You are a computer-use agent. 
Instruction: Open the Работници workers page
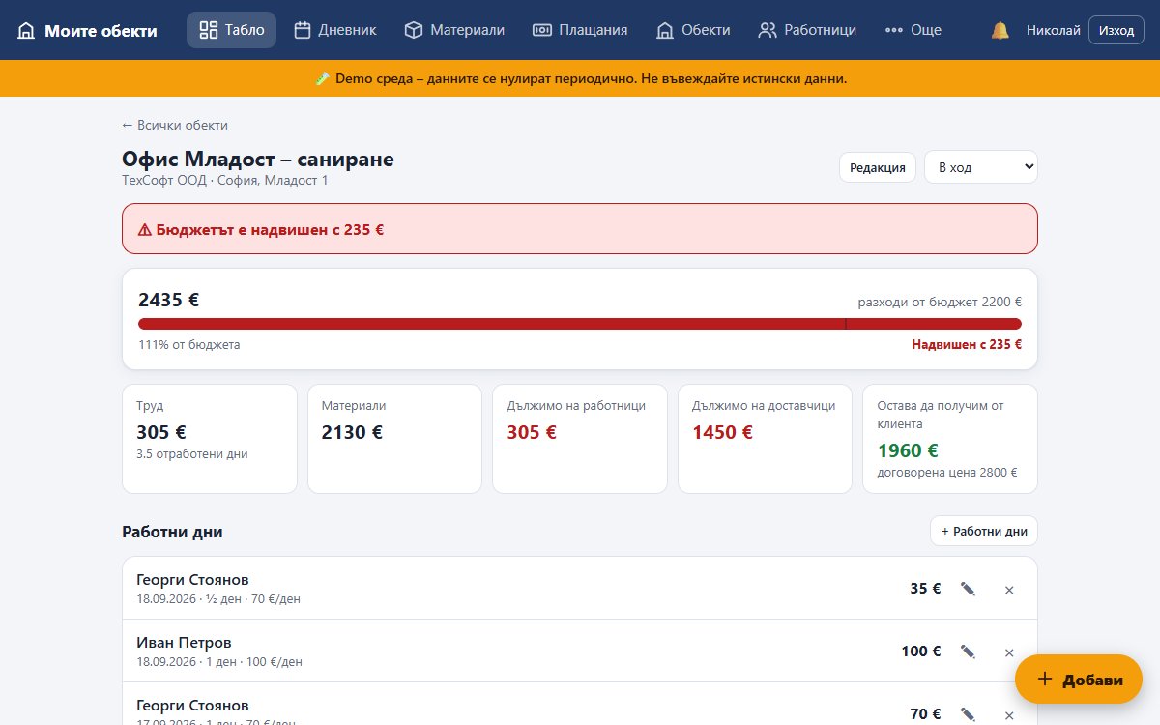(x=807, y=30)
